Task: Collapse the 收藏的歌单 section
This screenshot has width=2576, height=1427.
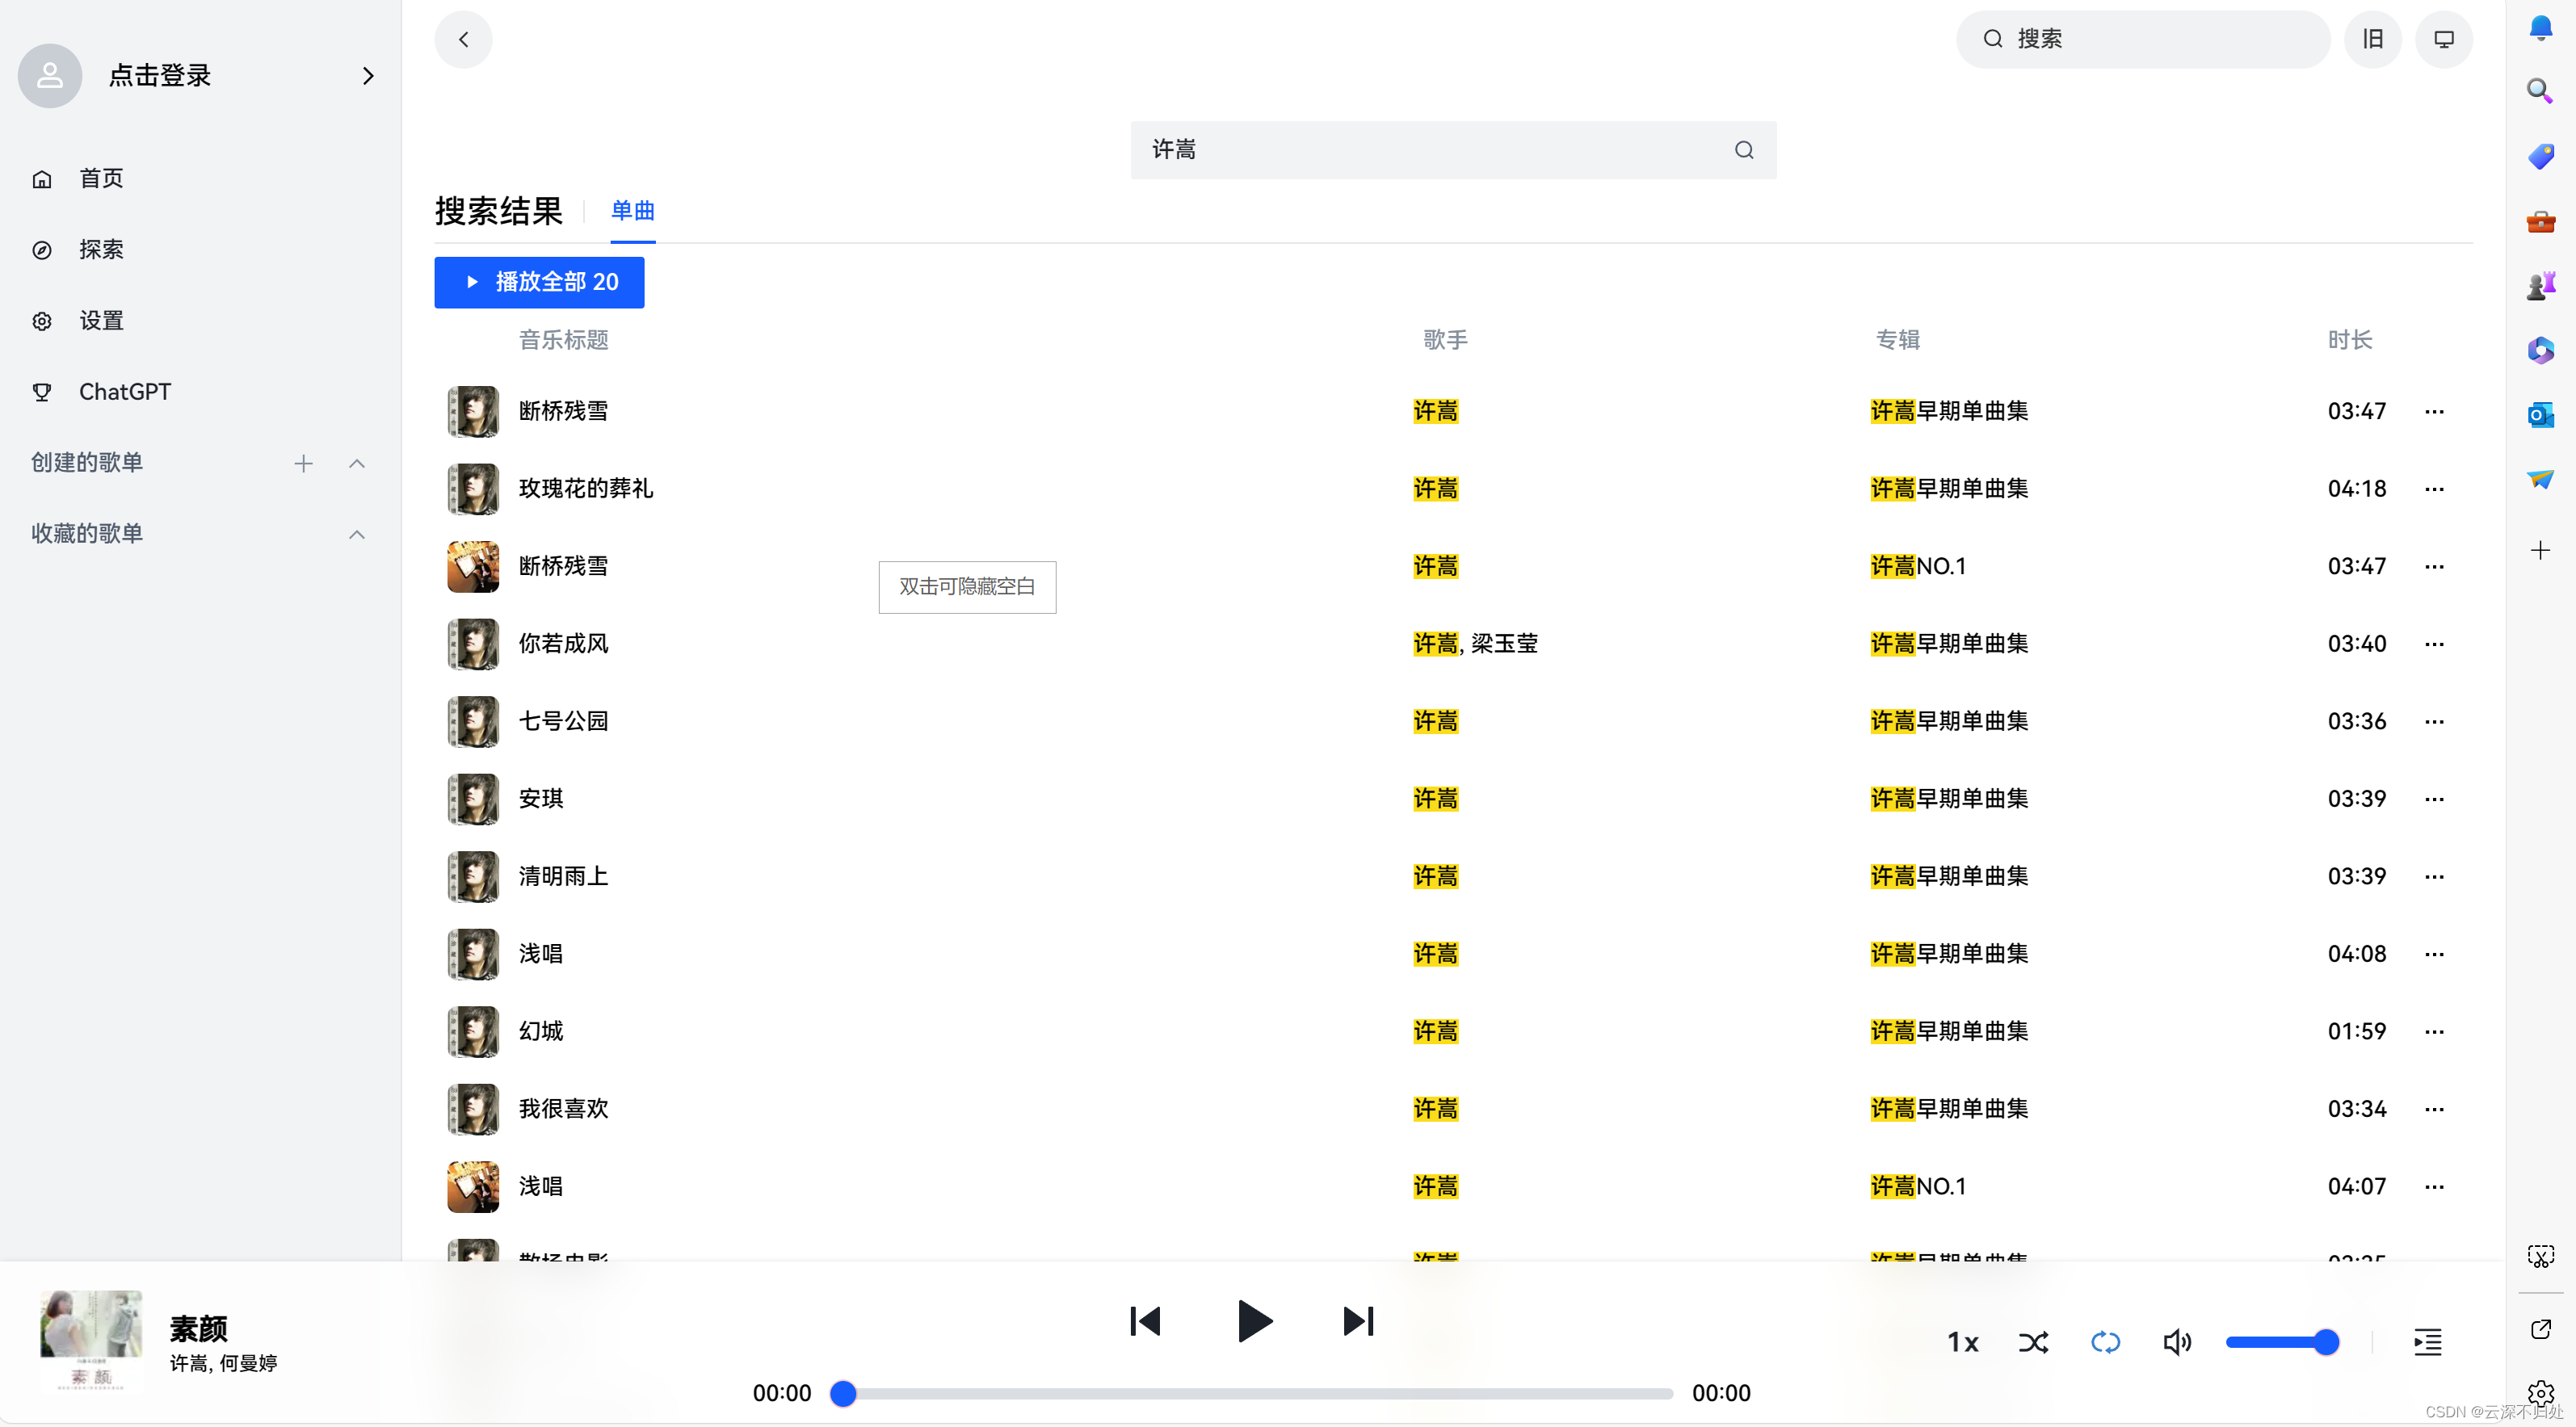Action: pyautogui.click(x=357, y=535)
